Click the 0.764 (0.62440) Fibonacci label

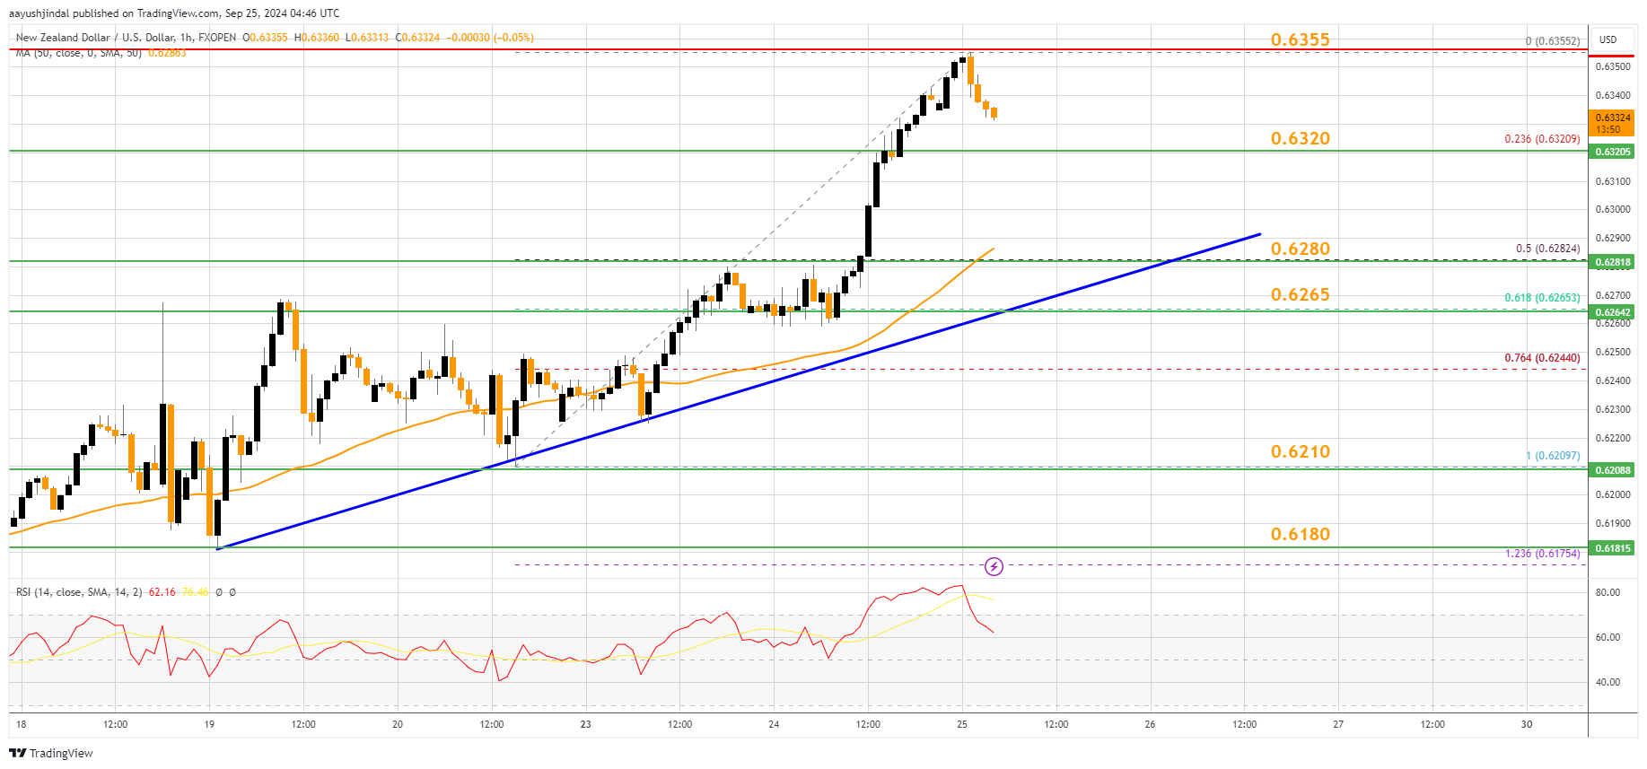pos(1542,358)
